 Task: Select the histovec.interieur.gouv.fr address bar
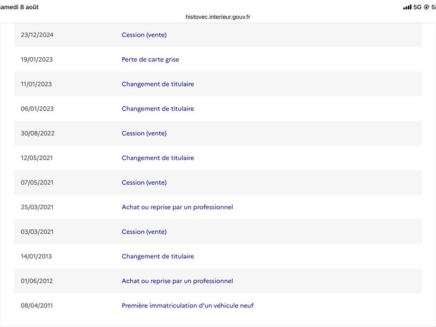tap(218, 17)
